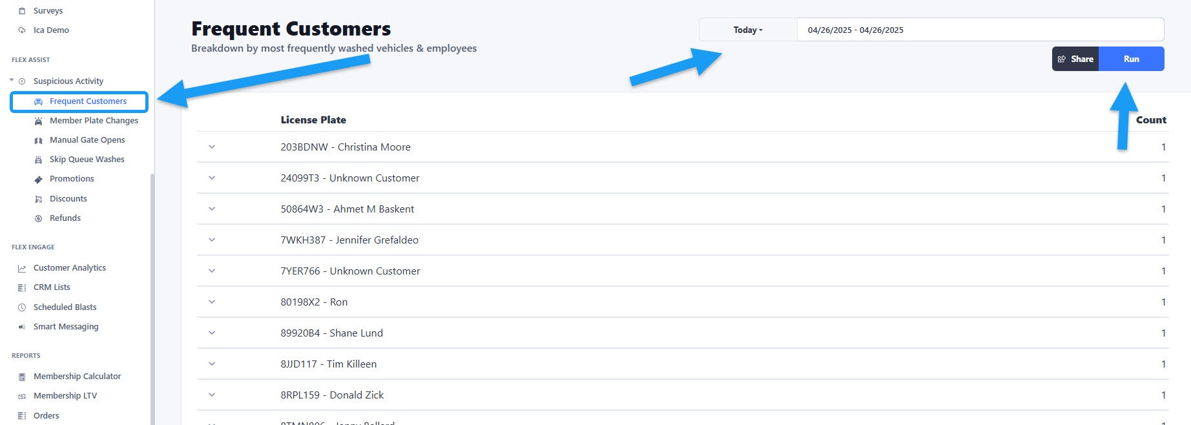This screenshot has height=425, width=1191.
Task: Open Manual Gate Opens report
Action: (87, 140)
